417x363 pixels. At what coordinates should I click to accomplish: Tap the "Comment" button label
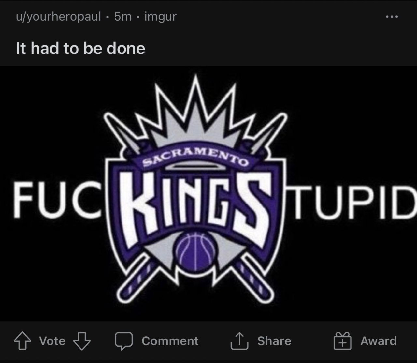click(x=170, y=341)
